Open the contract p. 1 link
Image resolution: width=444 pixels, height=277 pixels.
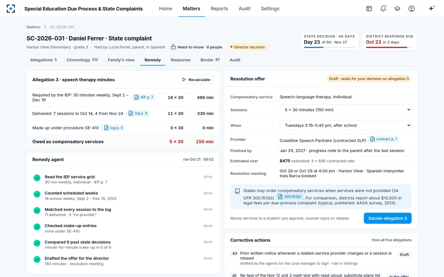pos(384,139)
